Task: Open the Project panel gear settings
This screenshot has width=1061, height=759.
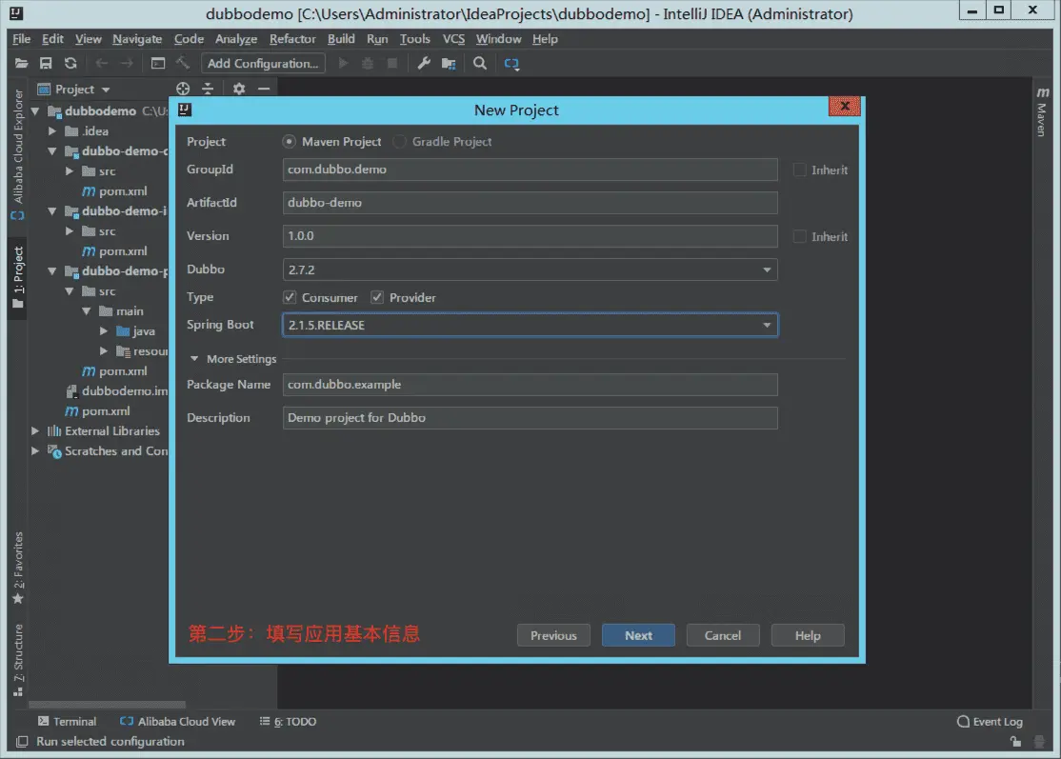Action: tap(239, 89)
